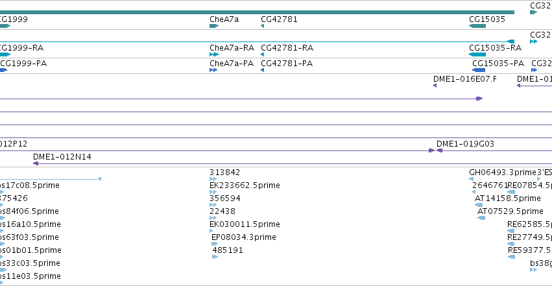The width and height of the screenshot is (552, 286).
Task: Click the CG1999 gene label
Action: 14,19
